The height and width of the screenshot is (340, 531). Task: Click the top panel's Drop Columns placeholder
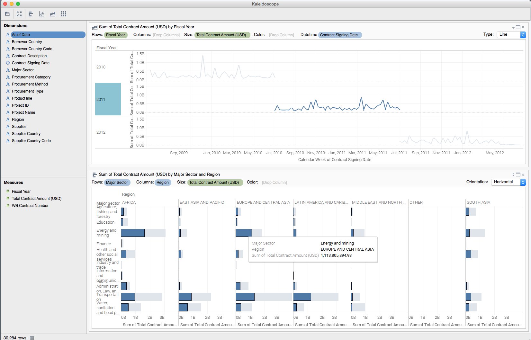[166, 35]
